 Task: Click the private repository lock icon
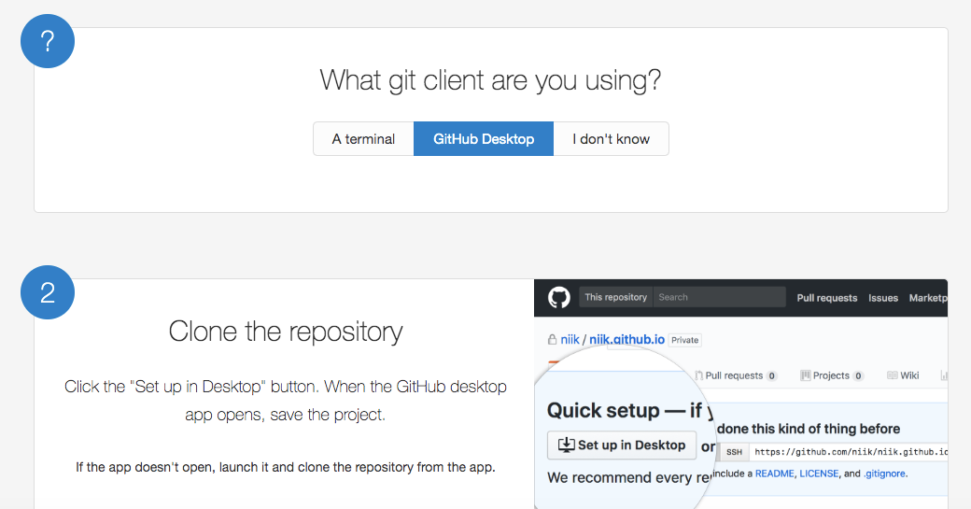tap(552, 339)
